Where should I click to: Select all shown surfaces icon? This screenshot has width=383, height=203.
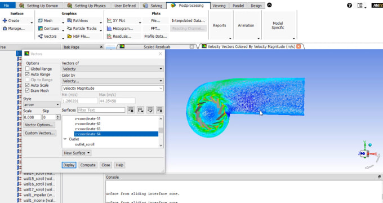click(150, 110)
